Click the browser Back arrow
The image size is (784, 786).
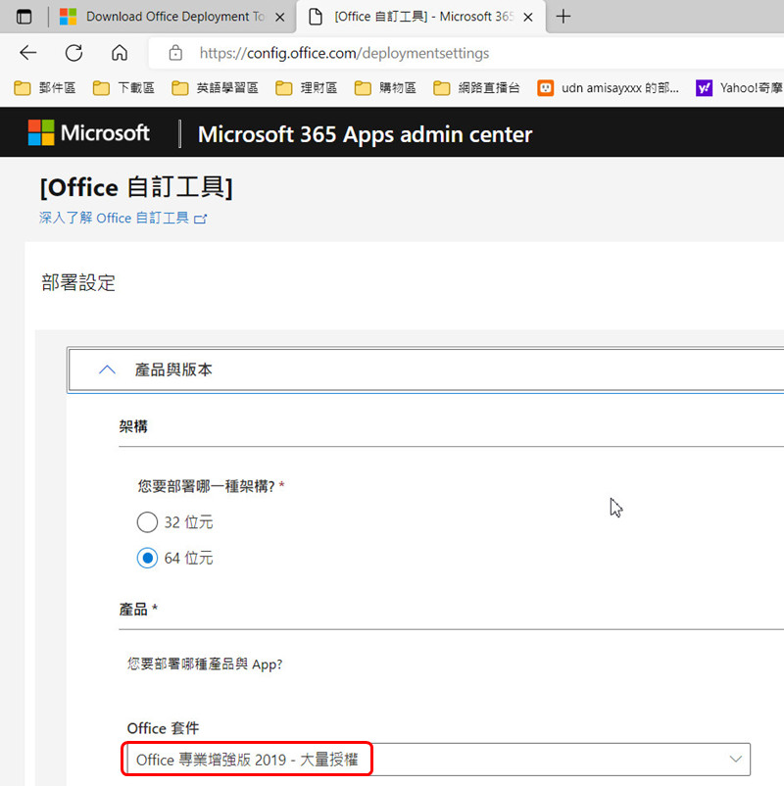tap(27, 53)
